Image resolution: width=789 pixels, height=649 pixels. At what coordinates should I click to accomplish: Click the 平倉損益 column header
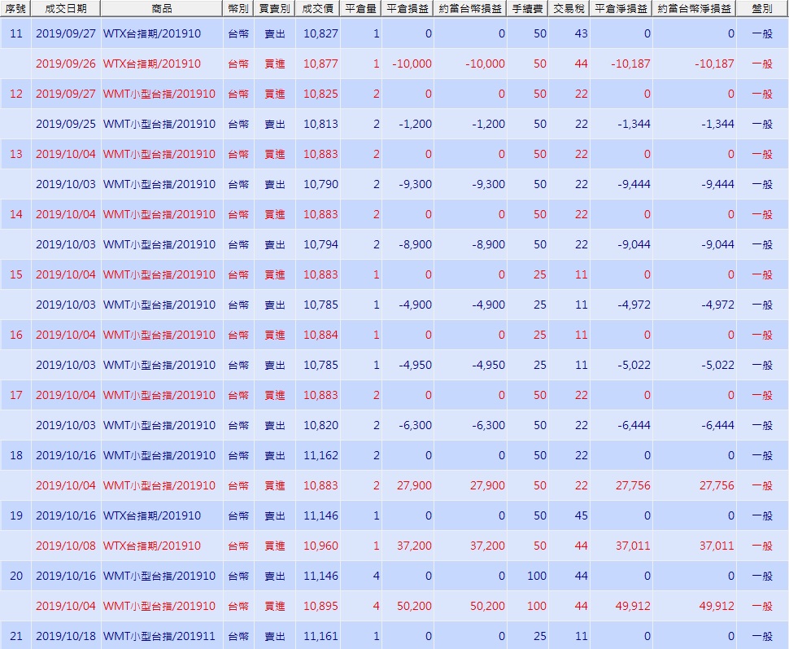408,9
